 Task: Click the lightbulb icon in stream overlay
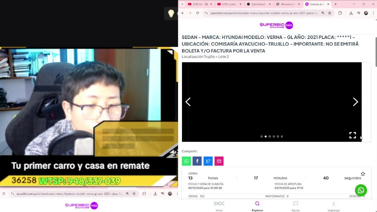(x=171, y=14)
